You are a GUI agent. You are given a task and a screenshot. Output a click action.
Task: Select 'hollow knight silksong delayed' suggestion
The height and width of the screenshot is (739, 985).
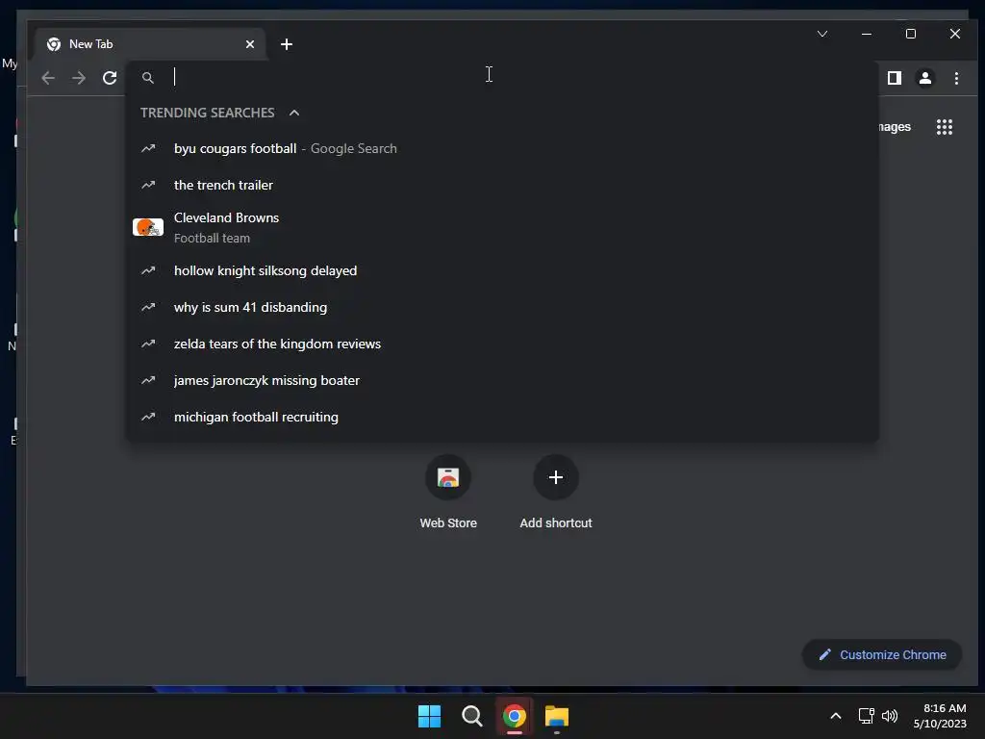click(502, 270)
